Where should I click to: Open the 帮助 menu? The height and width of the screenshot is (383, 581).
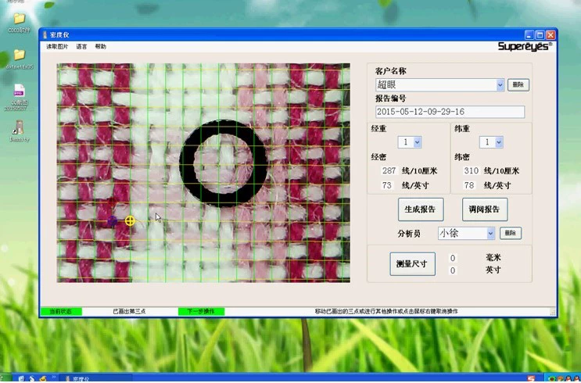coord(100,47)
